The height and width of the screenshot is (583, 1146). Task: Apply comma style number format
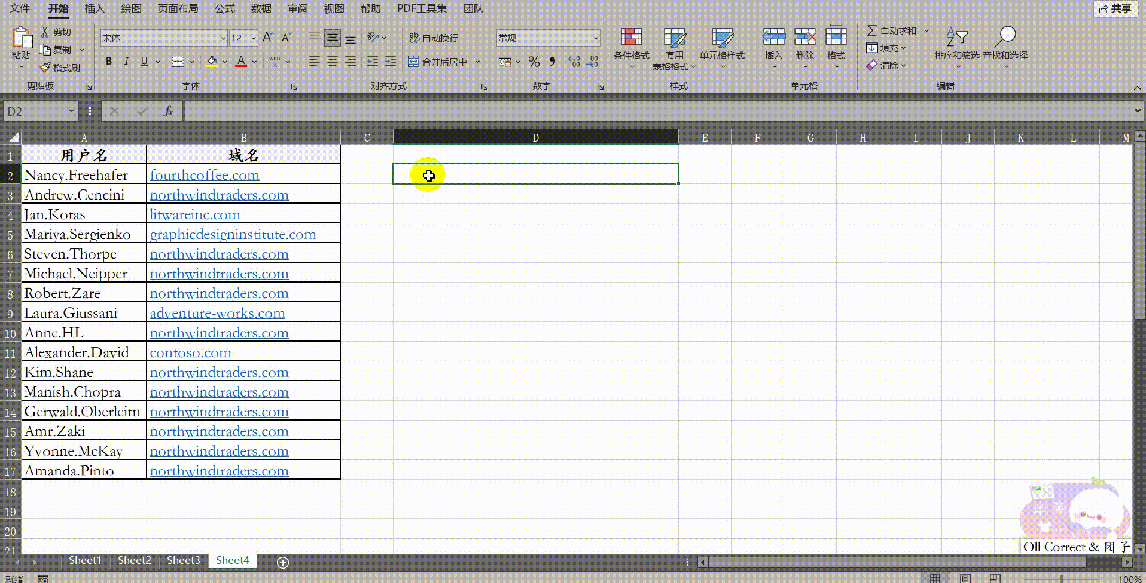552,62
